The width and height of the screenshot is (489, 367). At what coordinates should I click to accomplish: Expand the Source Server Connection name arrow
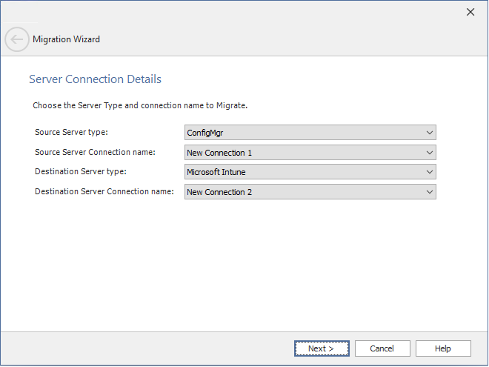(x=429, y=153)
